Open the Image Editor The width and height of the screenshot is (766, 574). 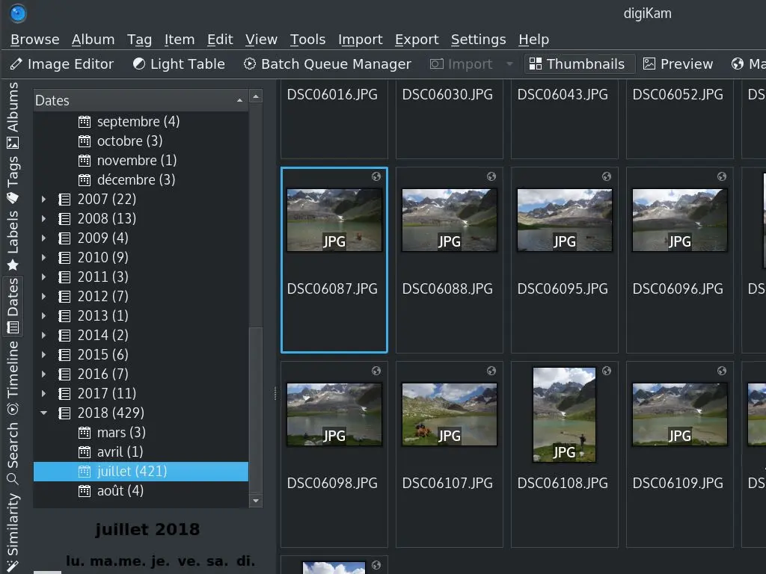61,64
